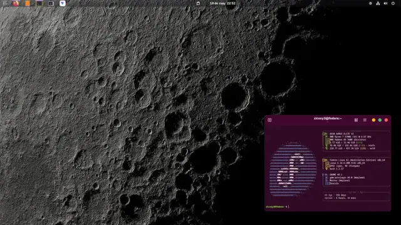Viewport: 401px width, 225px height.
Task: Open the application grid in the top bar
Action: pos(5,3)
